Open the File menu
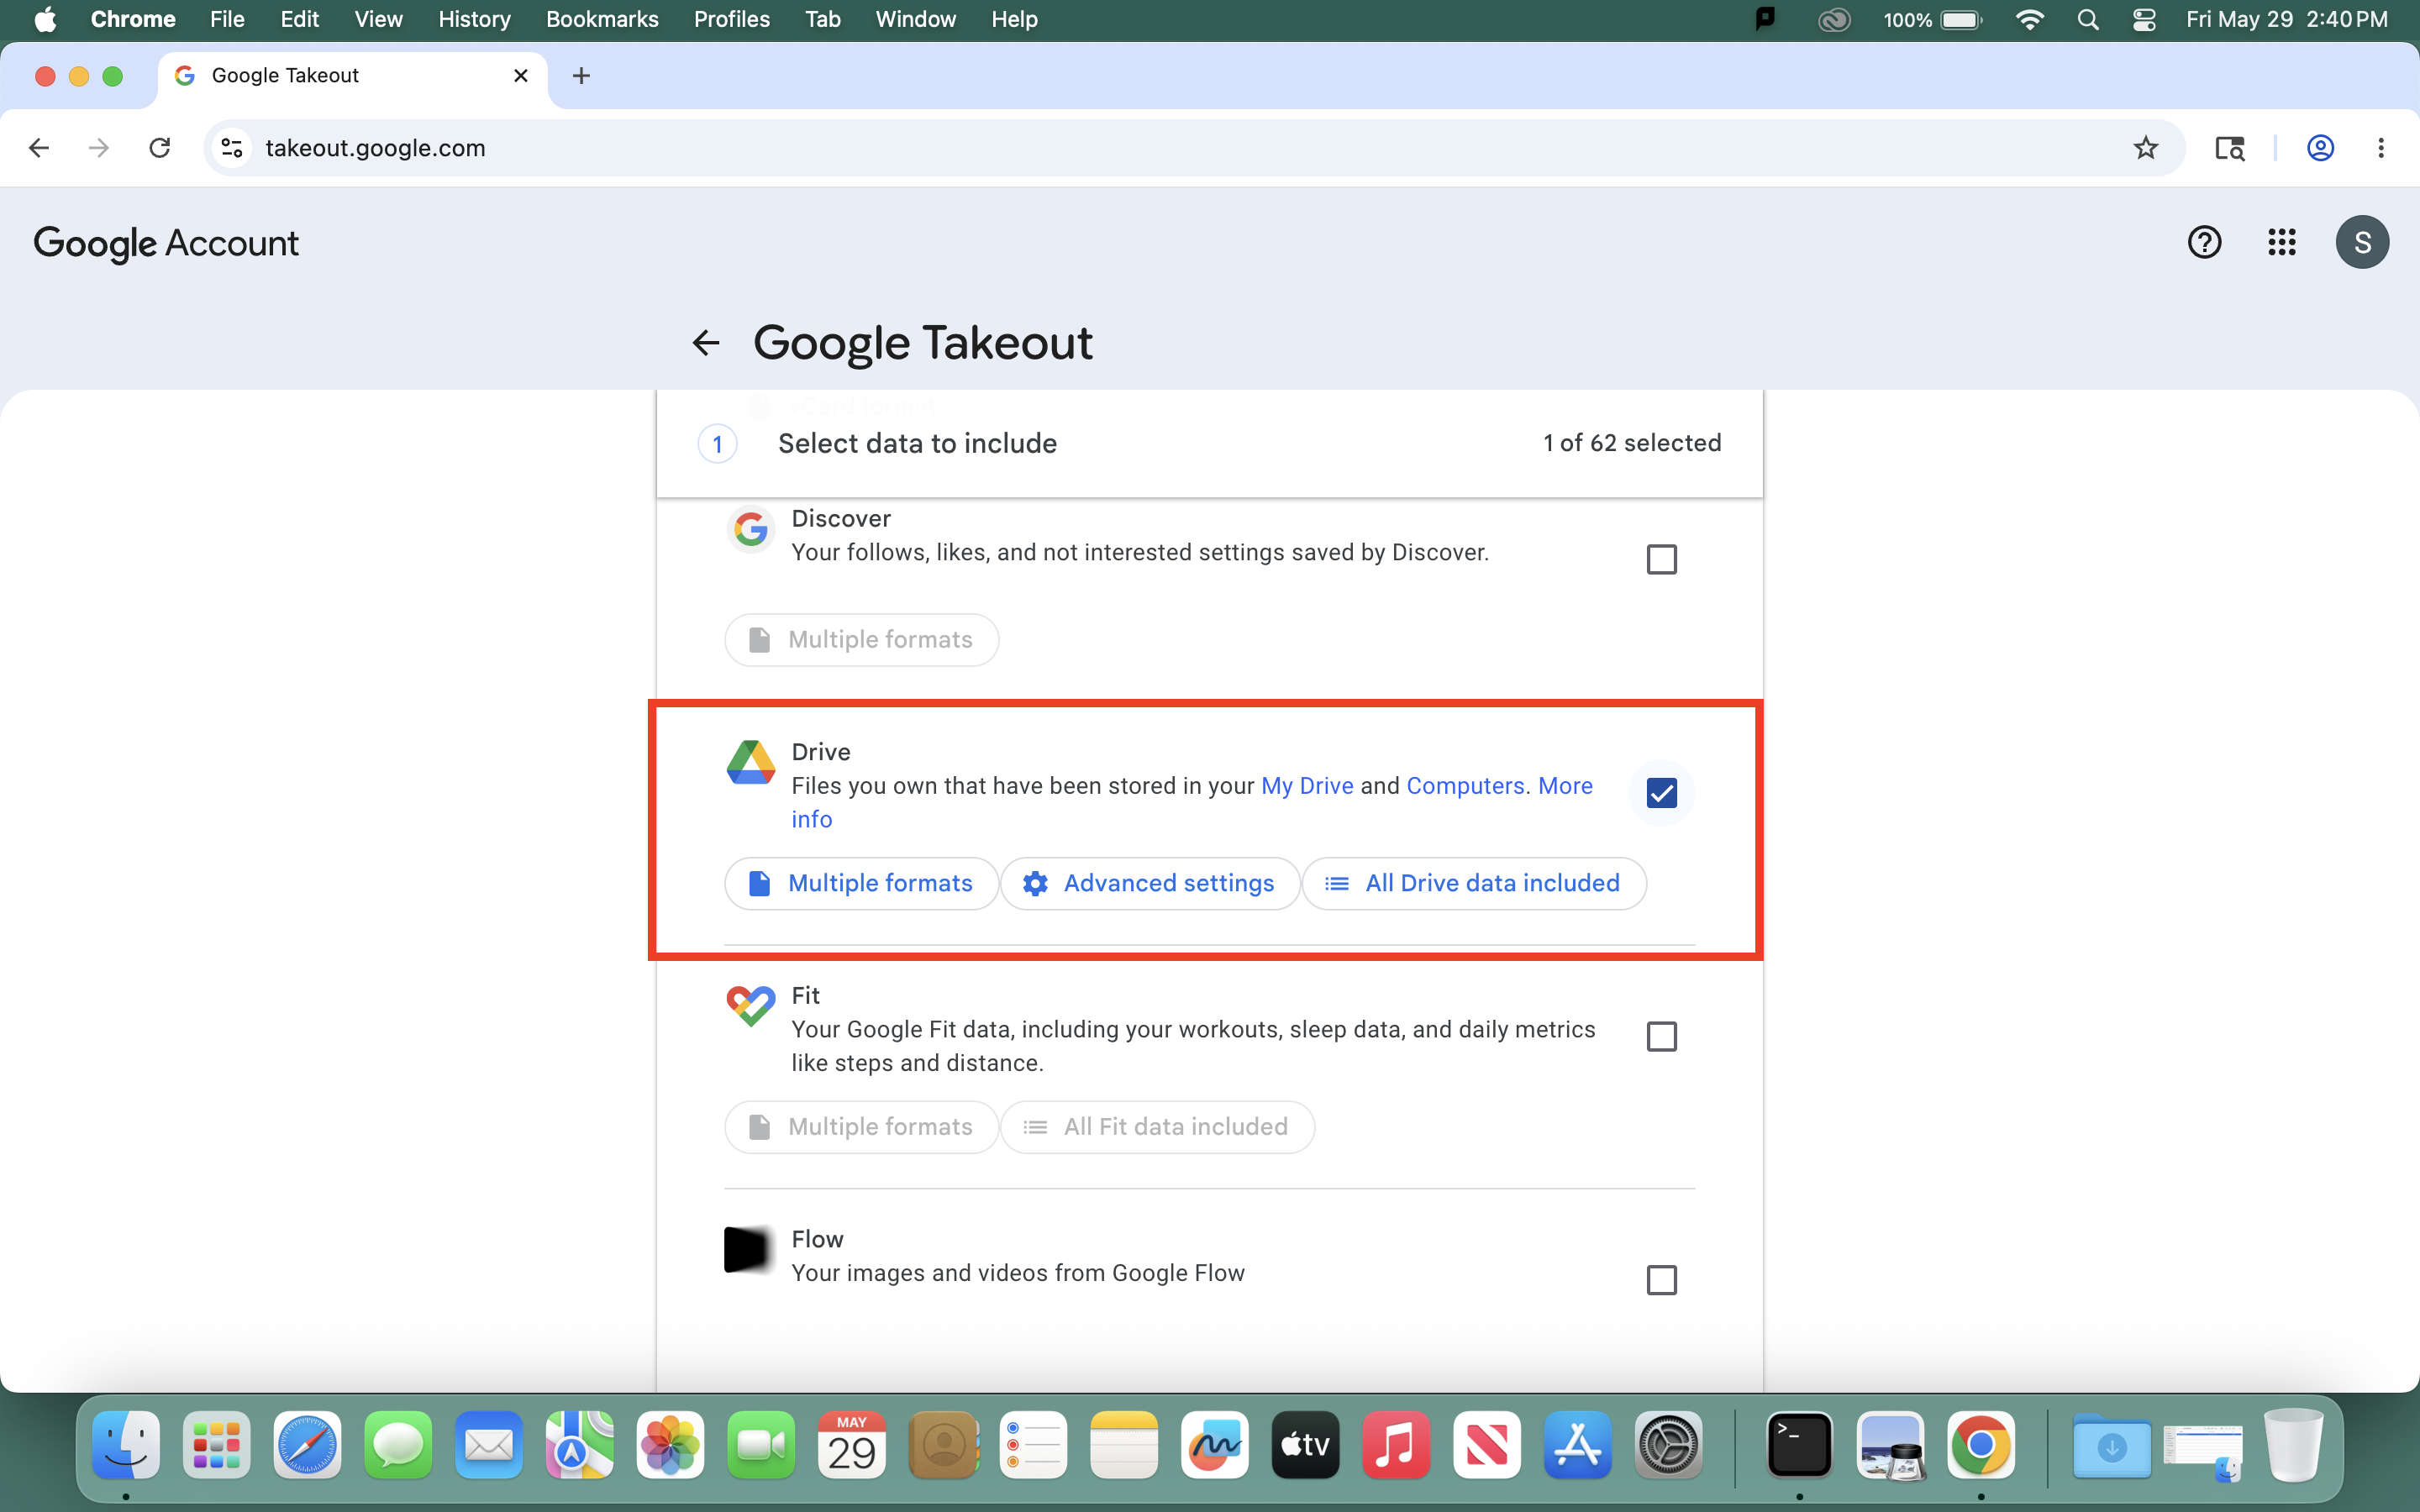 tap(227, 20)
